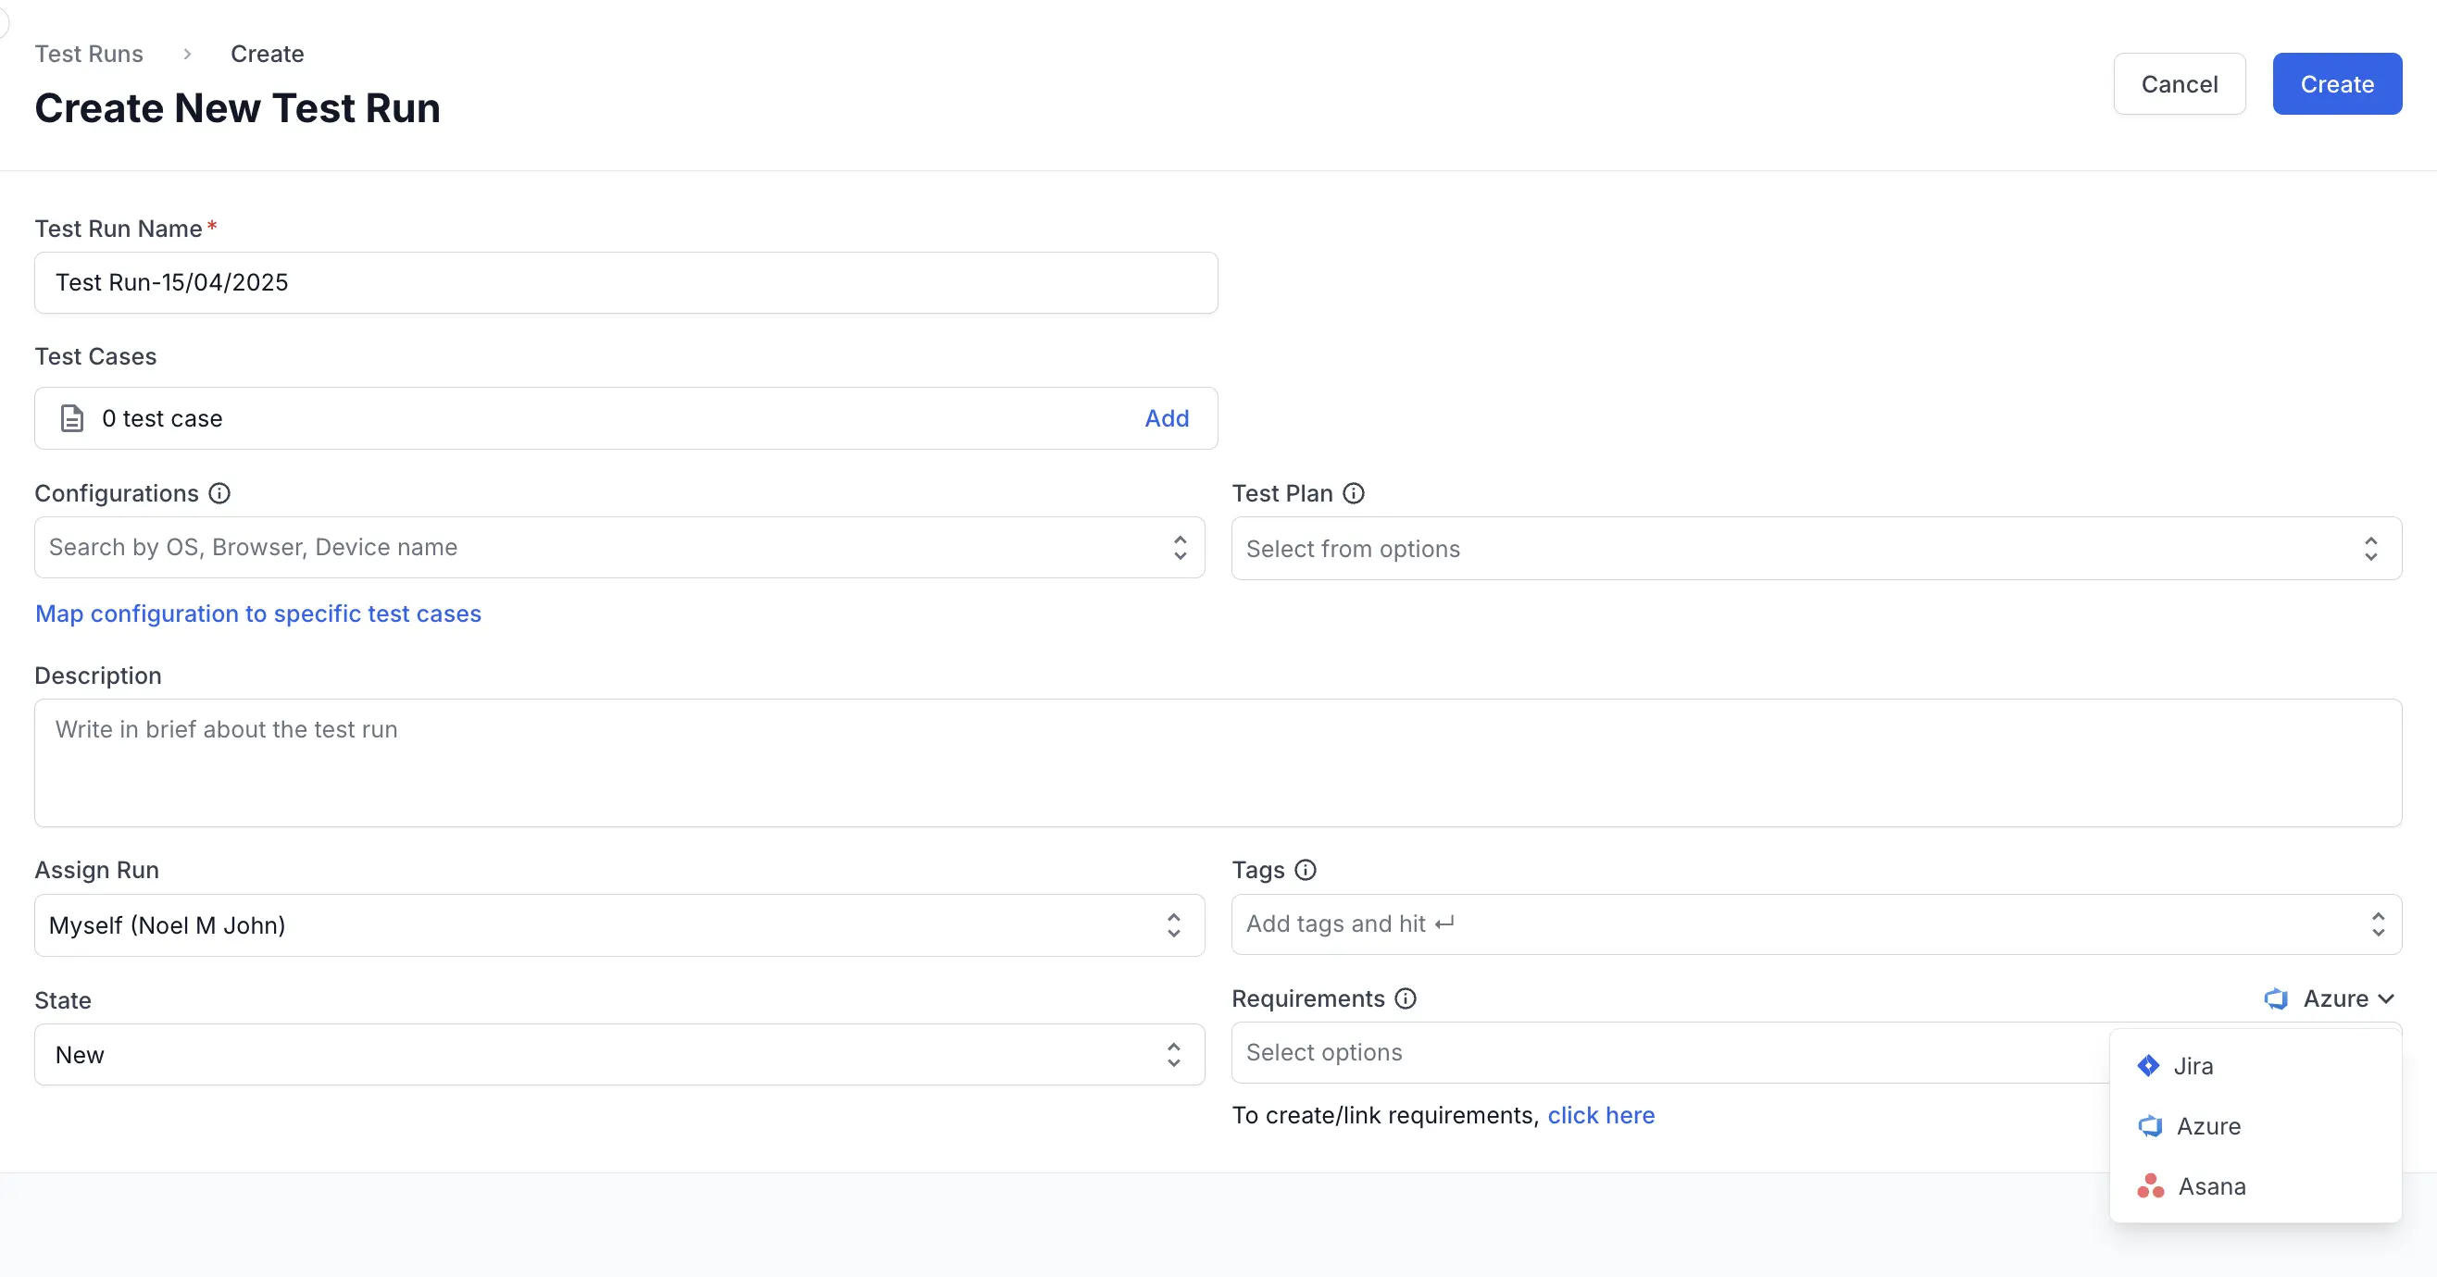Click the Azure icon beside Requirements header
Viewport: 2437px width, 1277px height.
(x=2276, y=999)
